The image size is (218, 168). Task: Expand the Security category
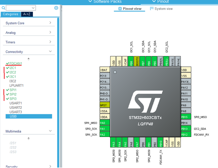coord(29,166)
